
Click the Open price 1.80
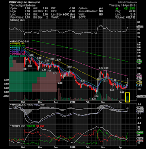[x=27, y=9]
